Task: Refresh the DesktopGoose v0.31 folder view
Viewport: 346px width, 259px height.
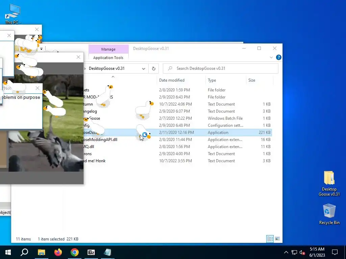Action: (154, 68)
